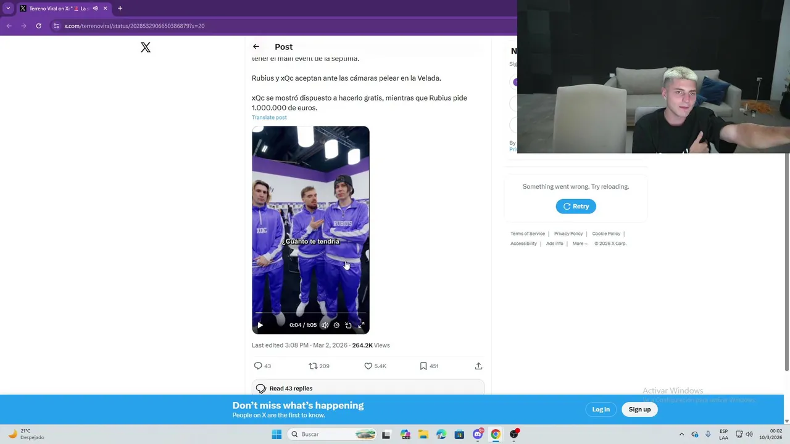The image size is (790, 444).
Task: Share the post via upload arrow icon
Action: [x=478, y=366]
